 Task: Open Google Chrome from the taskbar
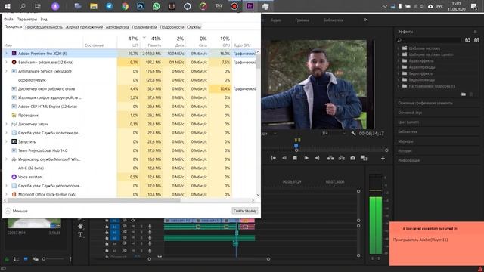point(125,6)
